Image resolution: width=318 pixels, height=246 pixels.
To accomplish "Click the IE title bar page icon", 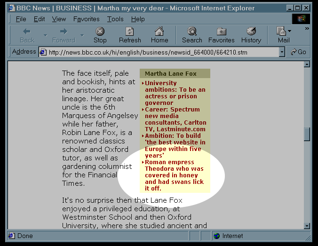I will (x=12, y=8).
